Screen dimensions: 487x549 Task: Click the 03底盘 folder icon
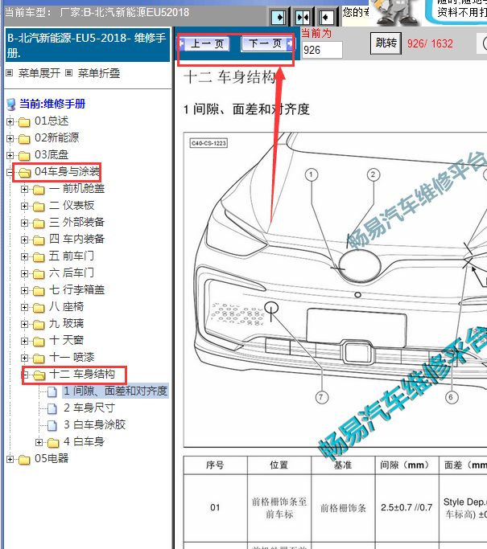point(24,155)
